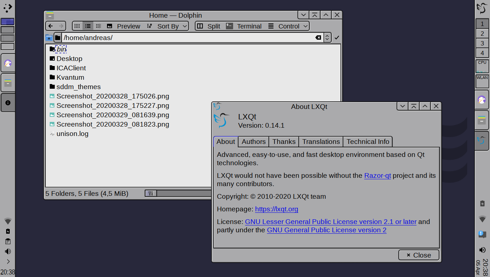Switch to second desktop in left pager

coord(8,30)
